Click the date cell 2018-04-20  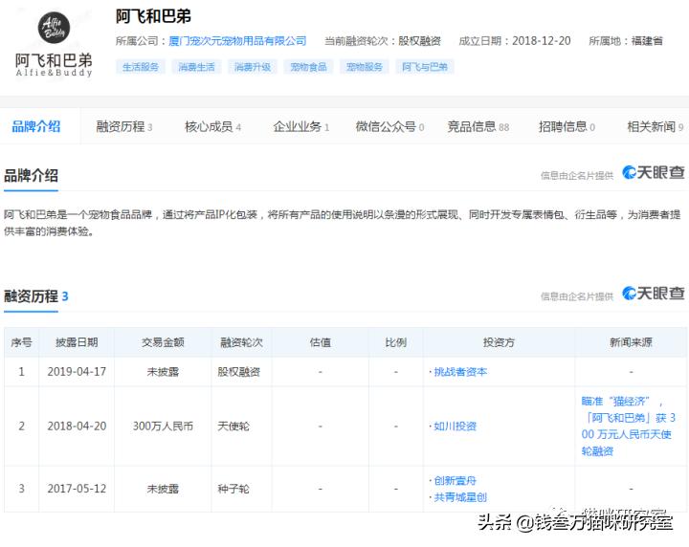[77, 426]
